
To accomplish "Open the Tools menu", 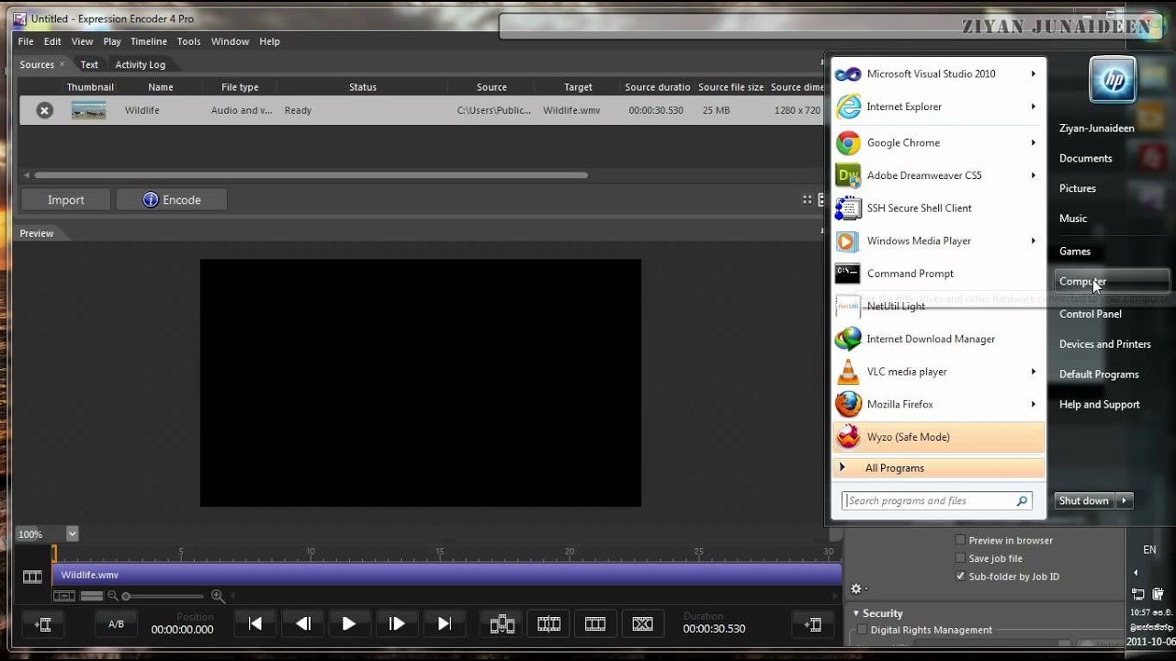I will point(189,41).
